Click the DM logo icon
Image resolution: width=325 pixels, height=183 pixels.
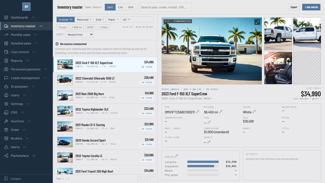(26, 7)
